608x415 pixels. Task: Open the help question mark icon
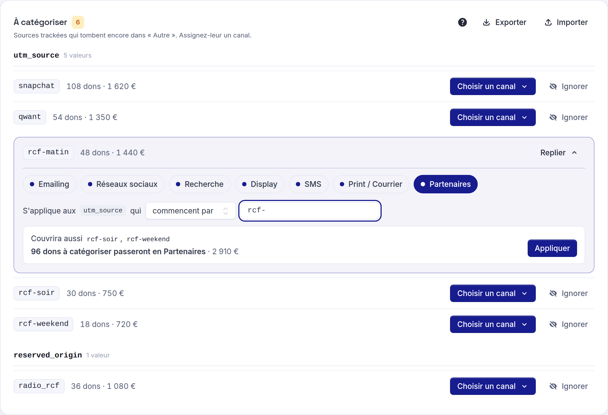pyautogui.click(x=462, y=22)
